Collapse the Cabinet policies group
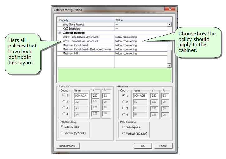This screenshot has height=159, width=226. (59, 33)
